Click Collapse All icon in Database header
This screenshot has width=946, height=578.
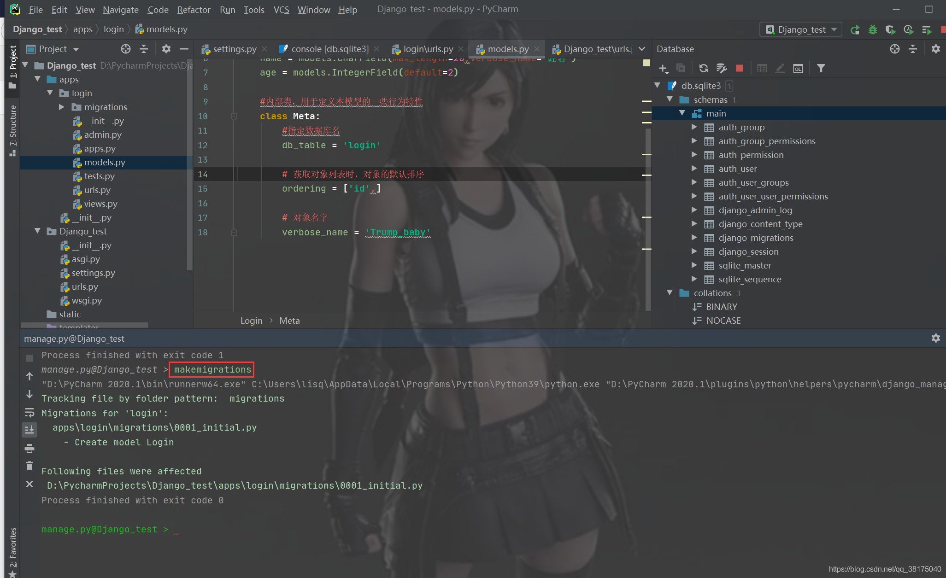(912, 49)
